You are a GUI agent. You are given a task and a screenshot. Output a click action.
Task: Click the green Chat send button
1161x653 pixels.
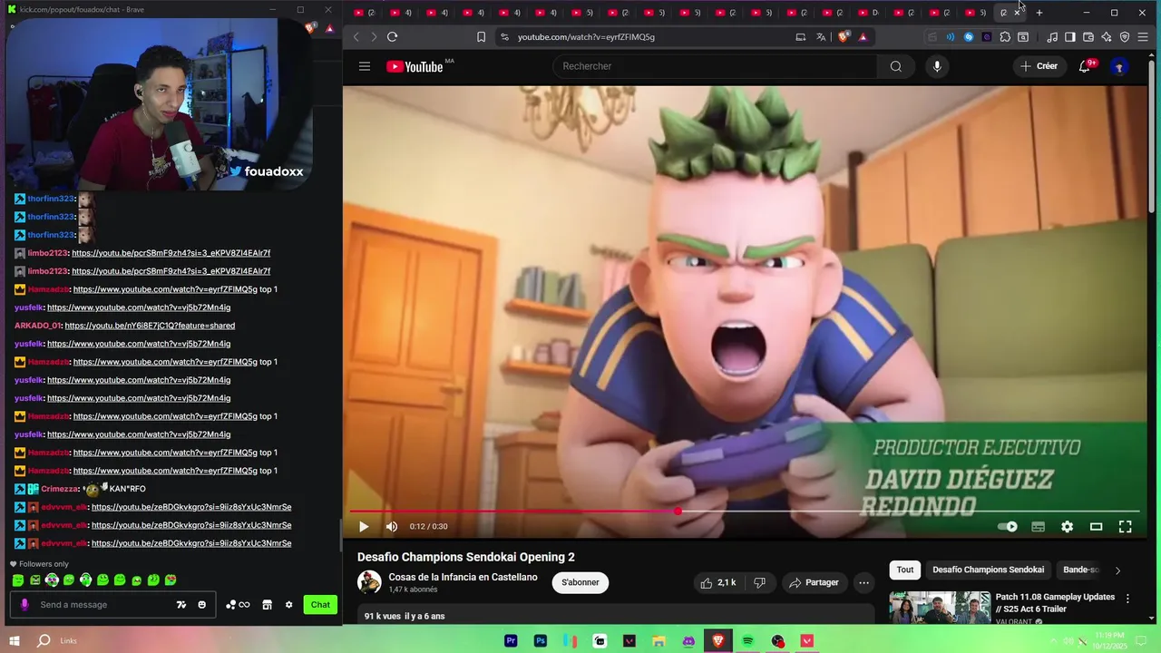point(320,605)
